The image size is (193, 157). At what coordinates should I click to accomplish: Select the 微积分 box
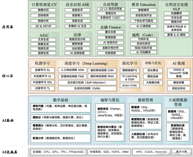(x=60, y=117)
